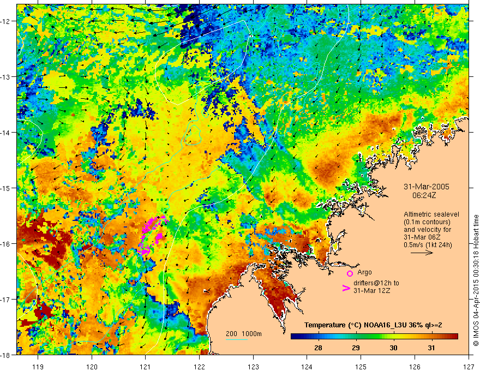This screenshot has height=371, width=480.
Task: Click the '30' colorbar tick label
Action: coord(393,348)
